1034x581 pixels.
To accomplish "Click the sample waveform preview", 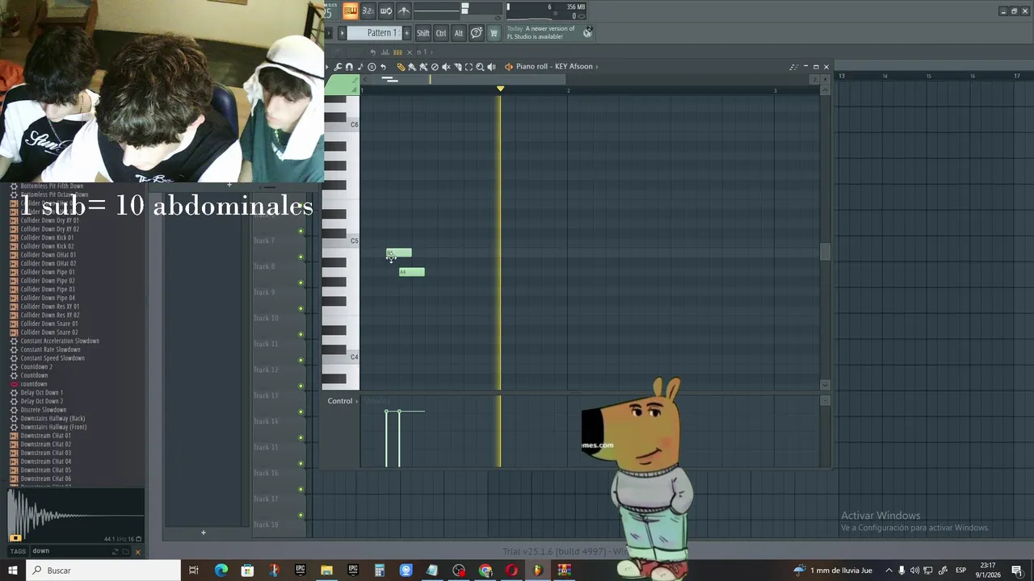I will click(x=77, y=515).
